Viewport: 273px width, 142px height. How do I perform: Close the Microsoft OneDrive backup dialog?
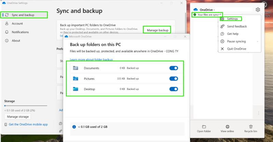pos(185,37)
